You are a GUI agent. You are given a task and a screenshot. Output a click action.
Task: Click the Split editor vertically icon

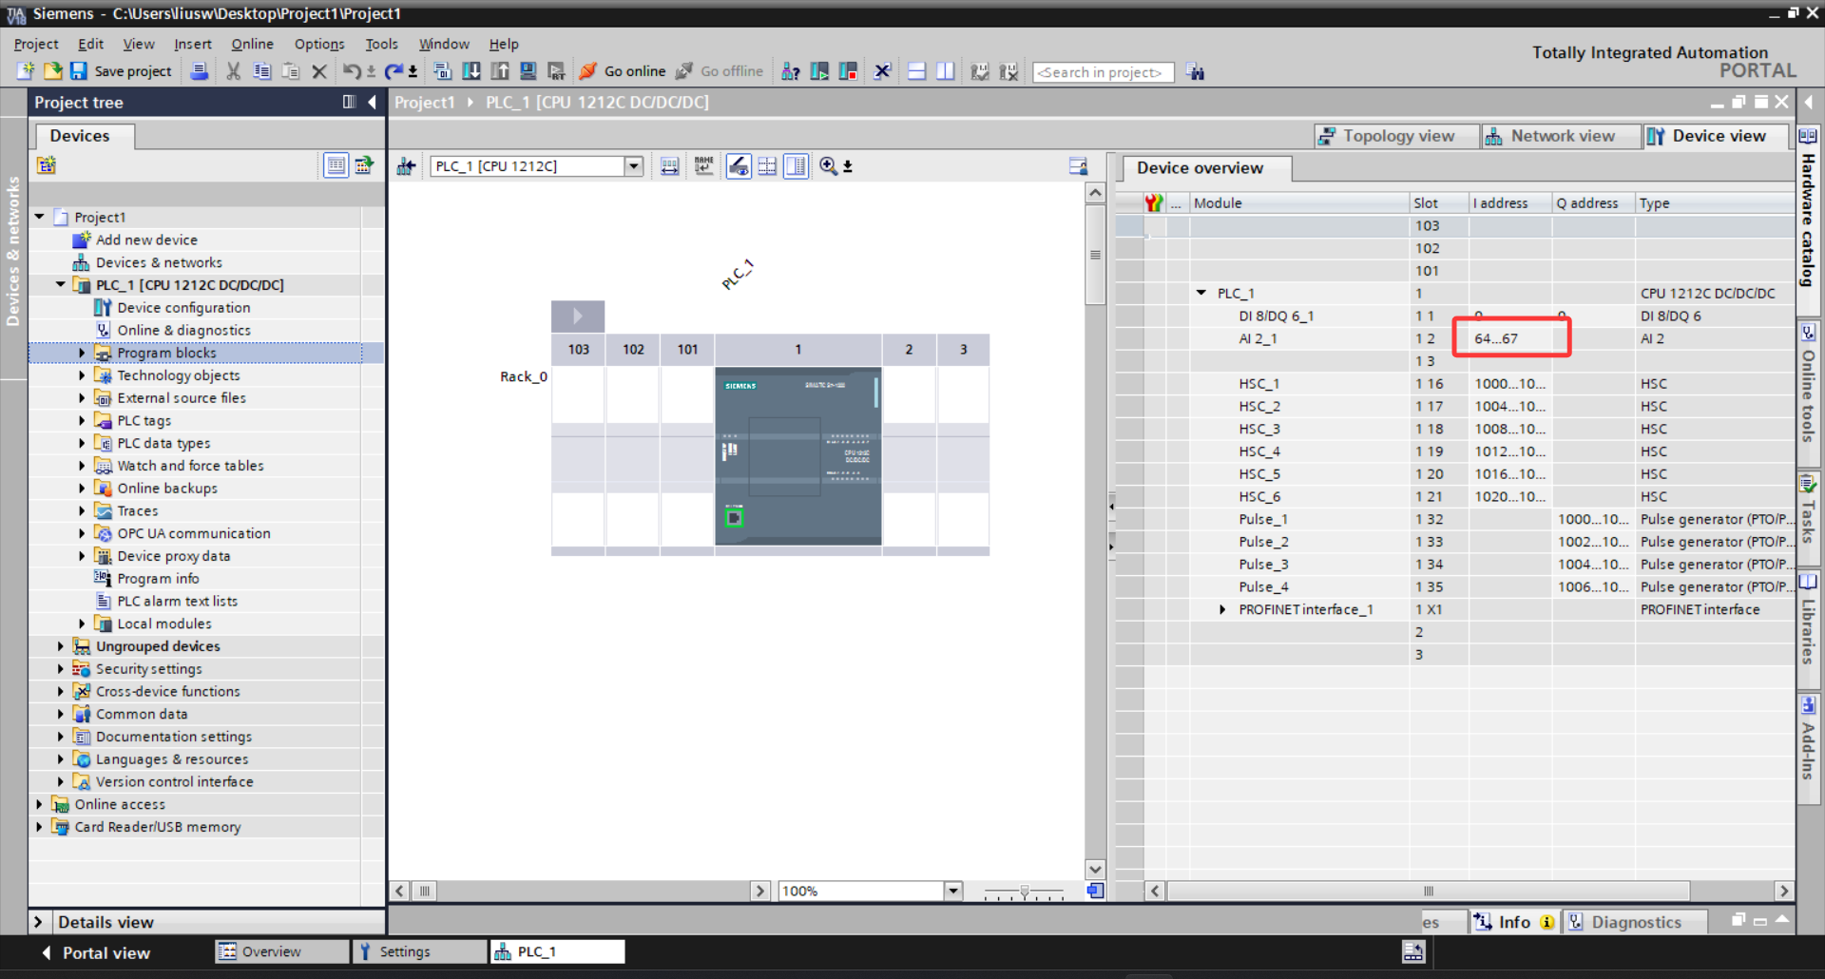[x=945, y=71]
